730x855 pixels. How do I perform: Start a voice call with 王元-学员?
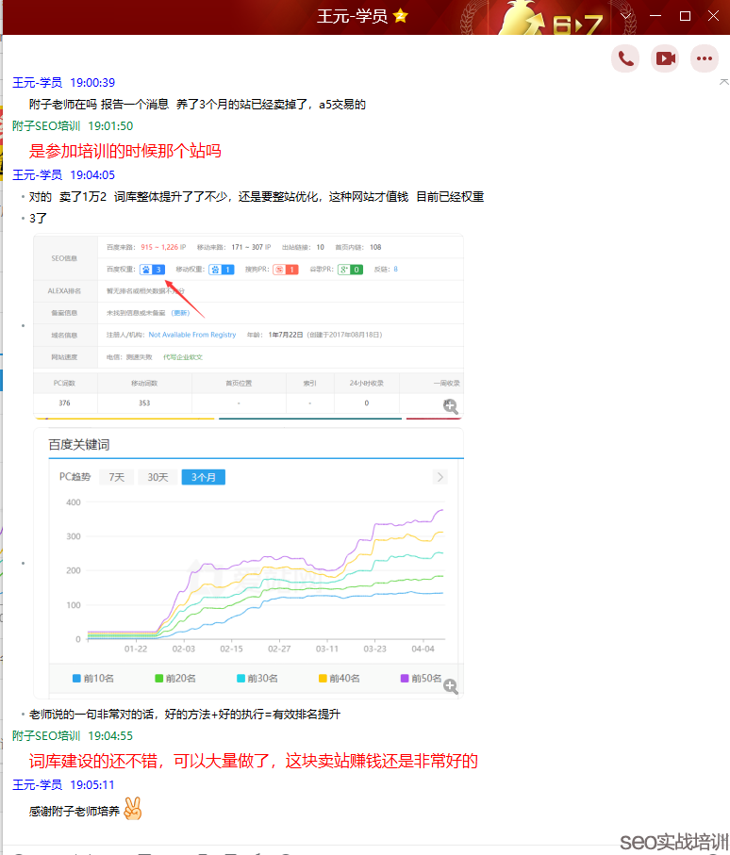pyautogui.click(x=624, y=58)
